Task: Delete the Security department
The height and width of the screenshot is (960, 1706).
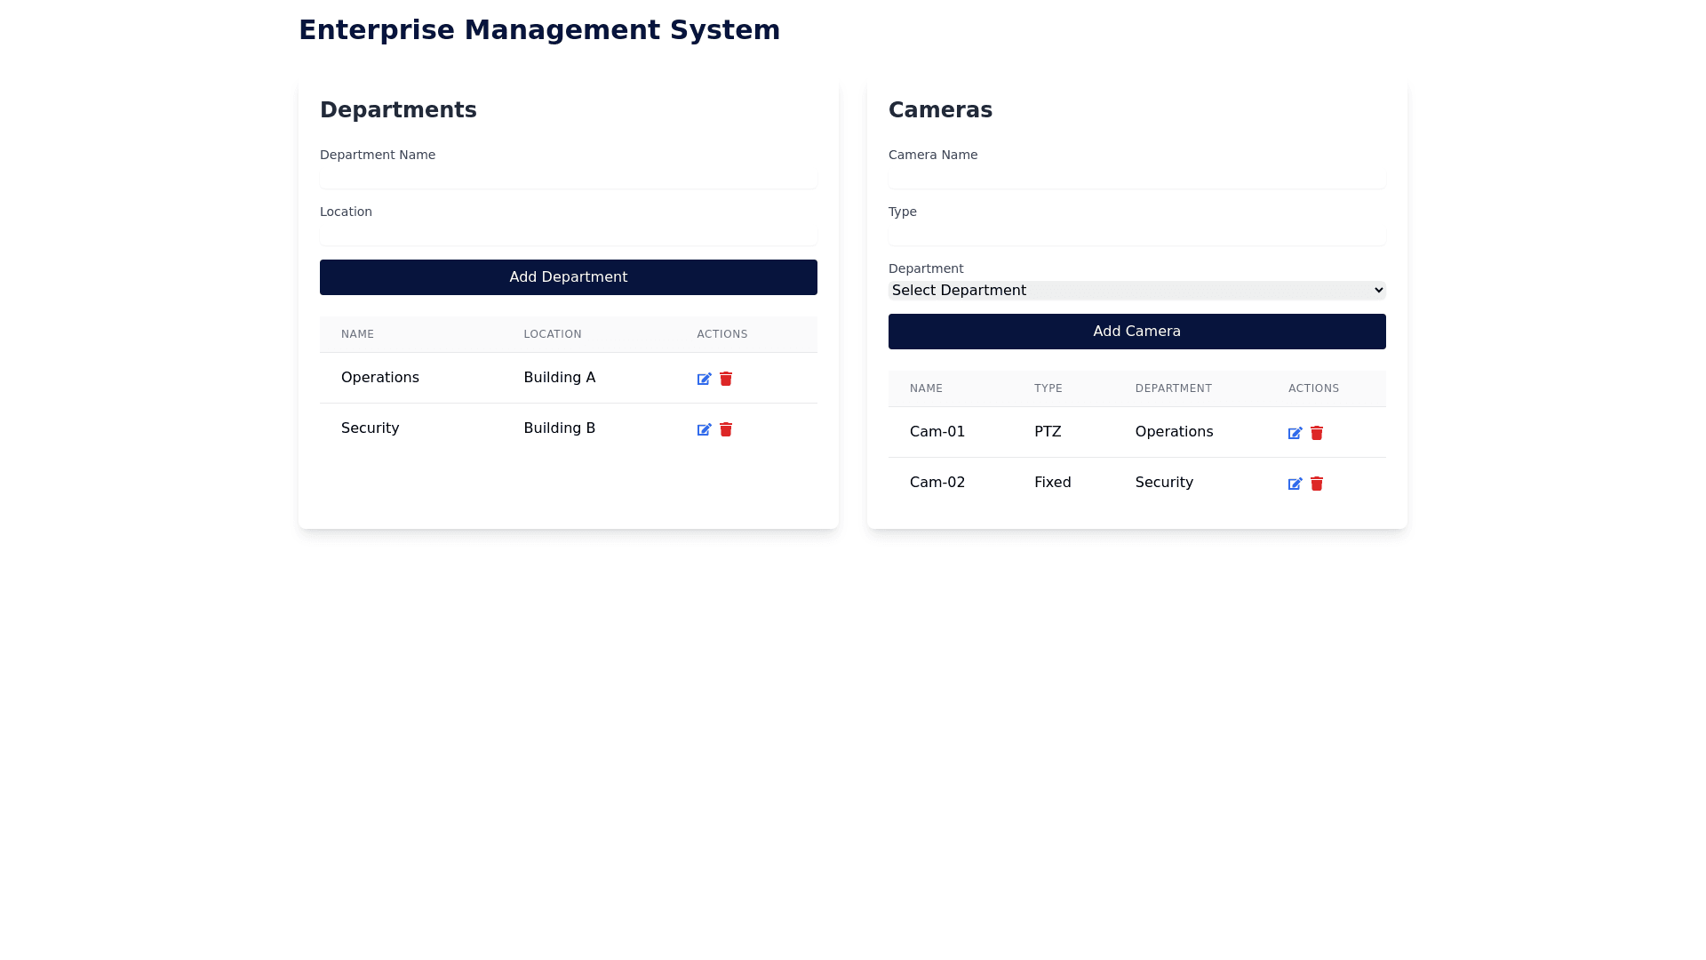Action: pyautogui.click(x=726, y=429)
